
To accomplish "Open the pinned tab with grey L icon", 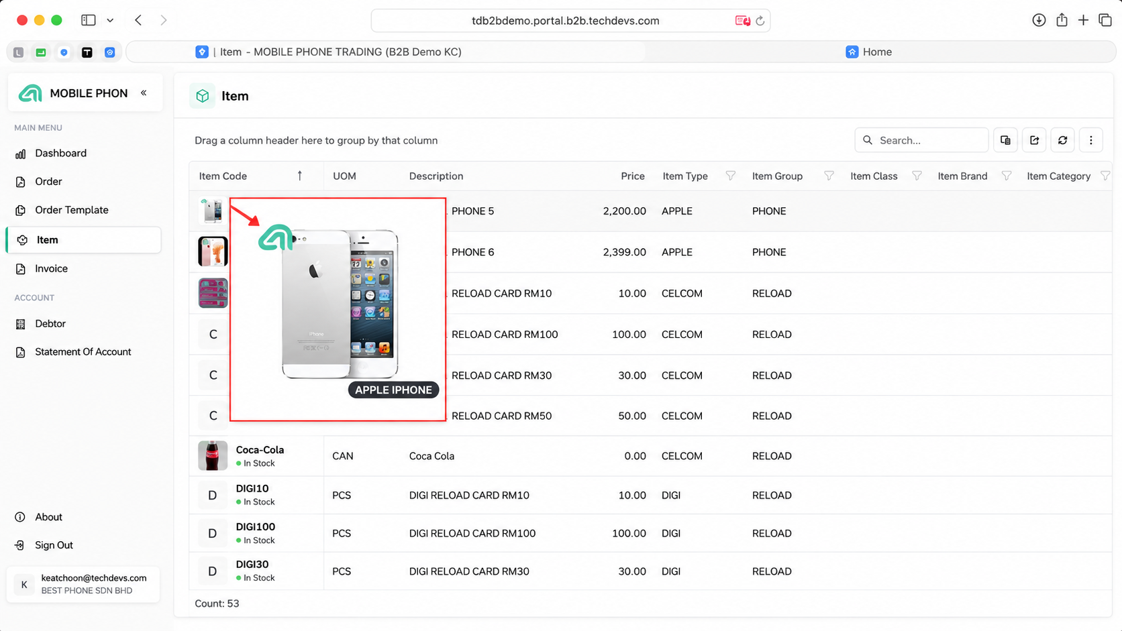I will point(18,52).
